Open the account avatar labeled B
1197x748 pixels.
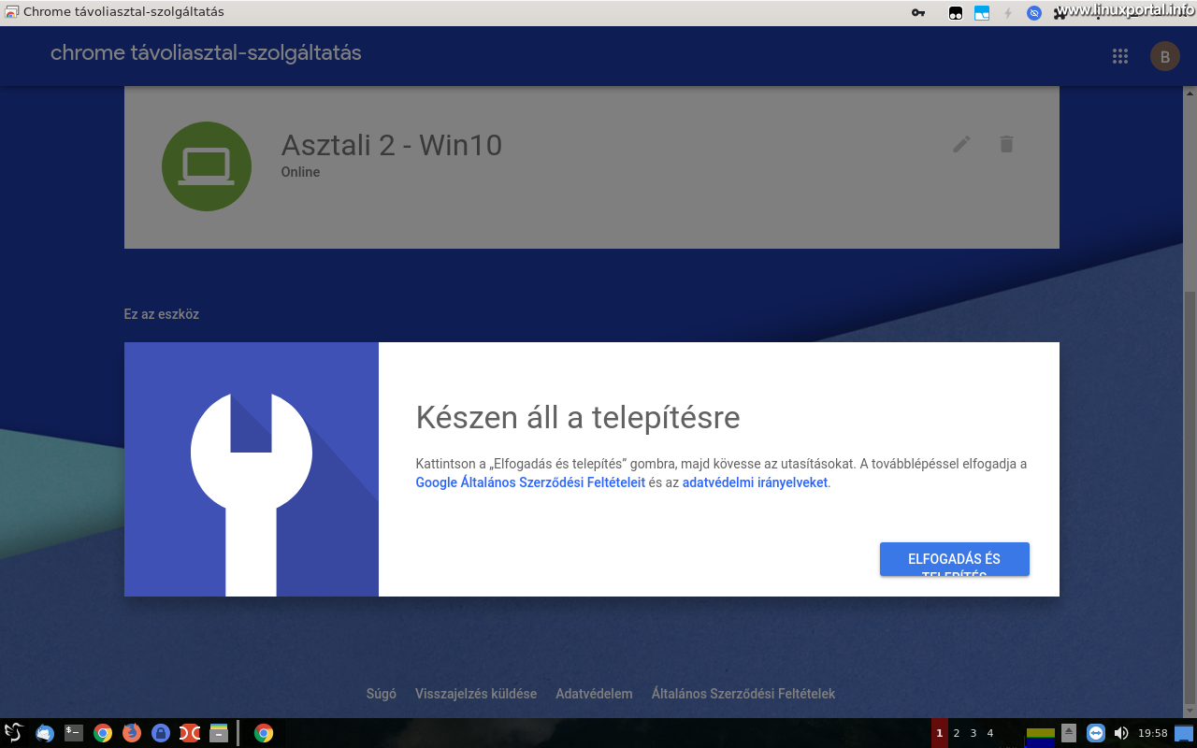(1164, 56)
